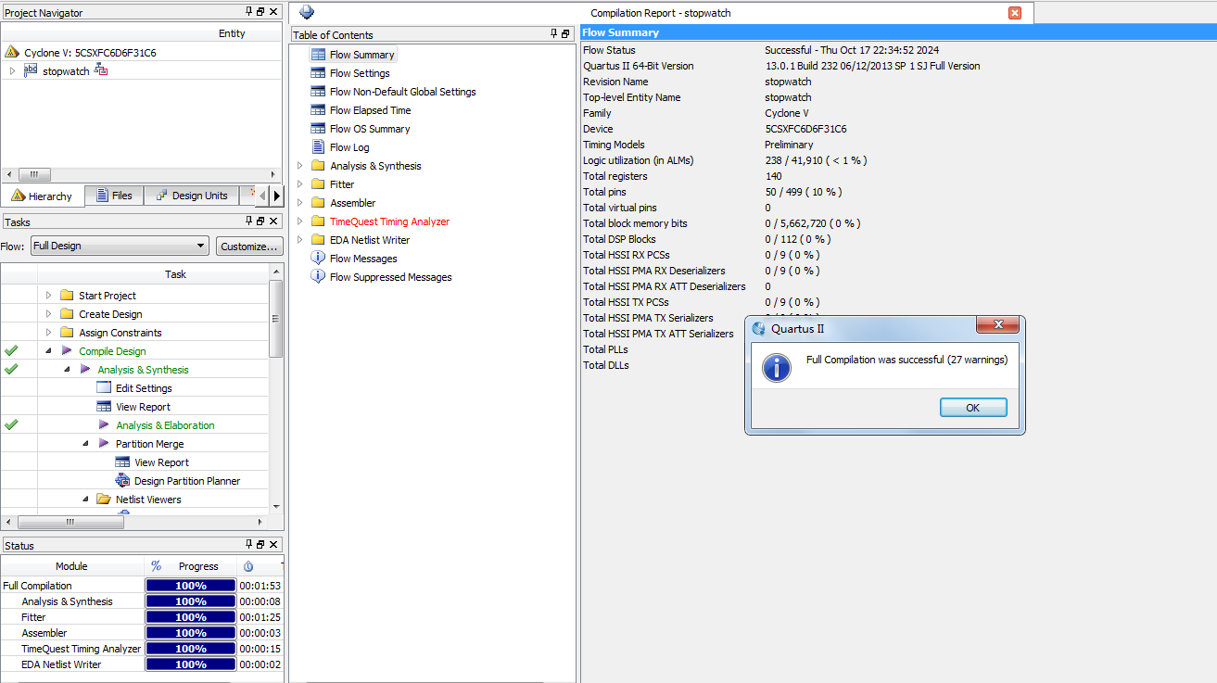The width and height of the screenshot is (1217, 683).
Task: Float the Tasks panel window
Action: pyautogui.click(x=260, y=221)
